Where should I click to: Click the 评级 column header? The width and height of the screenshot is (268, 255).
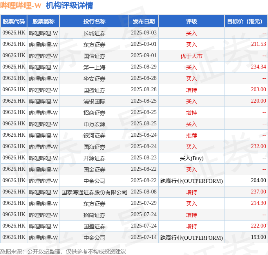[192, 22]
